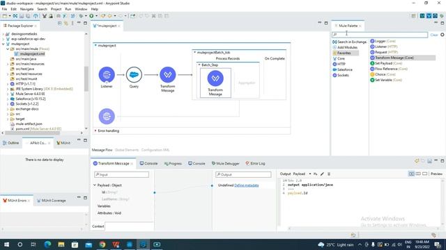Click the Input search field
446x250 pixels.
pos(121,174)
